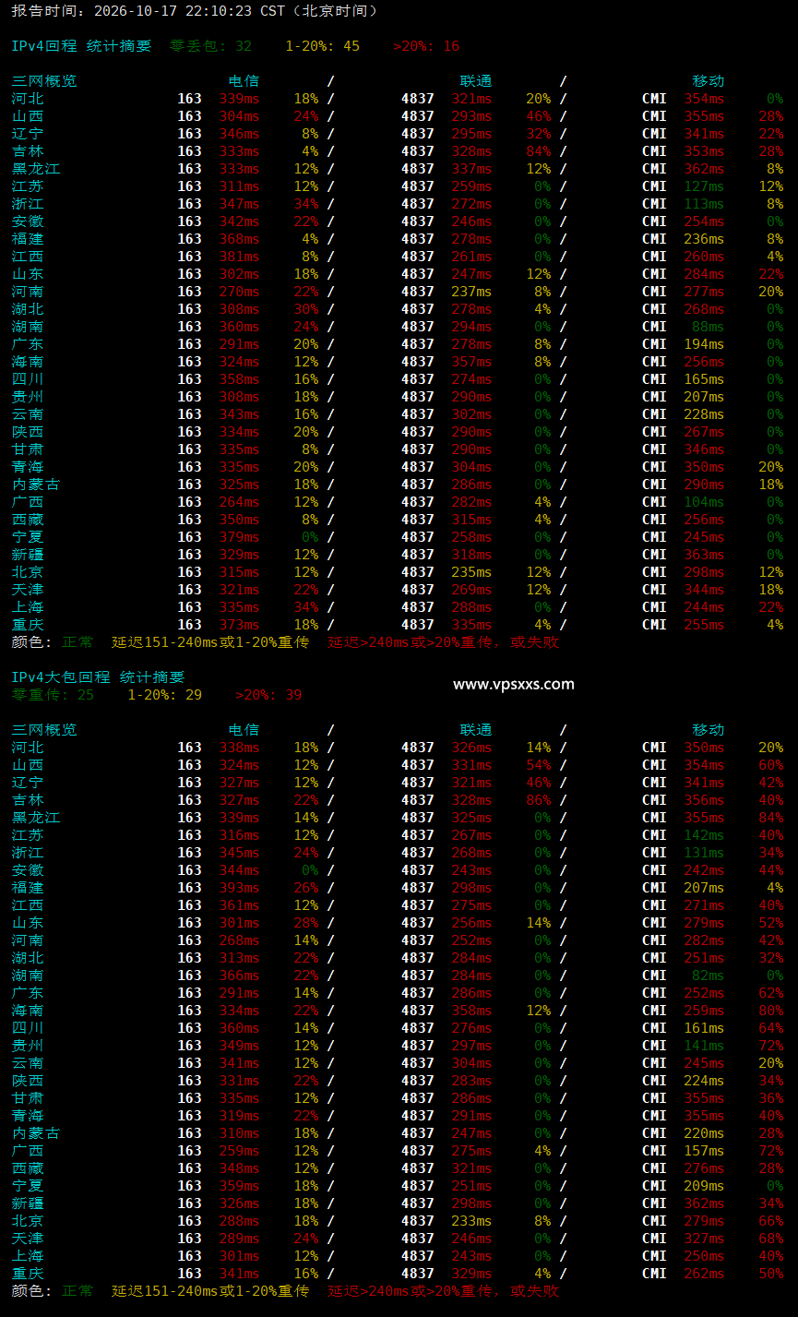
Task: Click the 重庆 移动 latency 262ms
Action: click(x=705, y=1274)
